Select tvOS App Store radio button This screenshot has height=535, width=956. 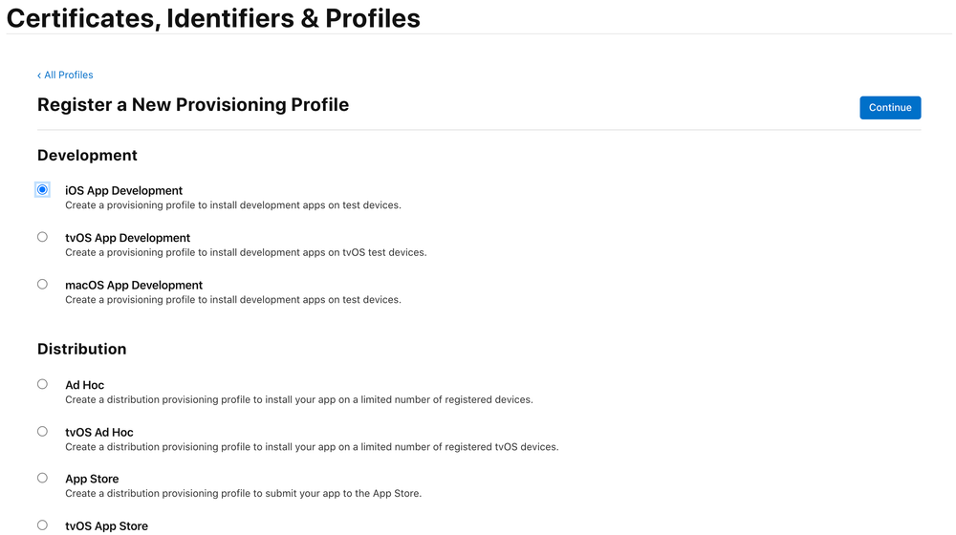(x=42, y=524)
